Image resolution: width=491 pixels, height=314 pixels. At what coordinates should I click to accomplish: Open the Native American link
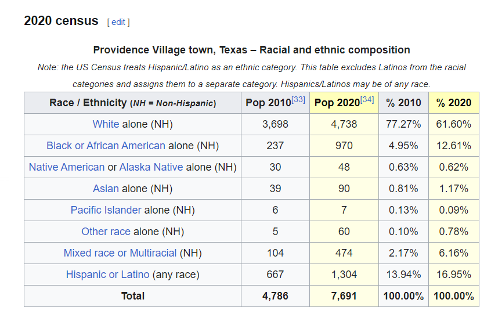pos(67,167)
